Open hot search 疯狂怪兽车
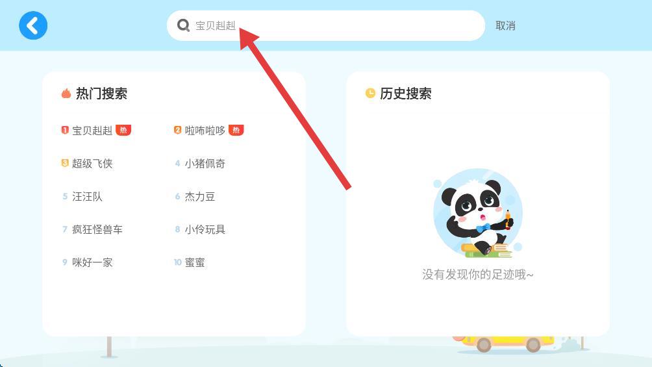The image size is (652, 367). click(x=97, y=229)
